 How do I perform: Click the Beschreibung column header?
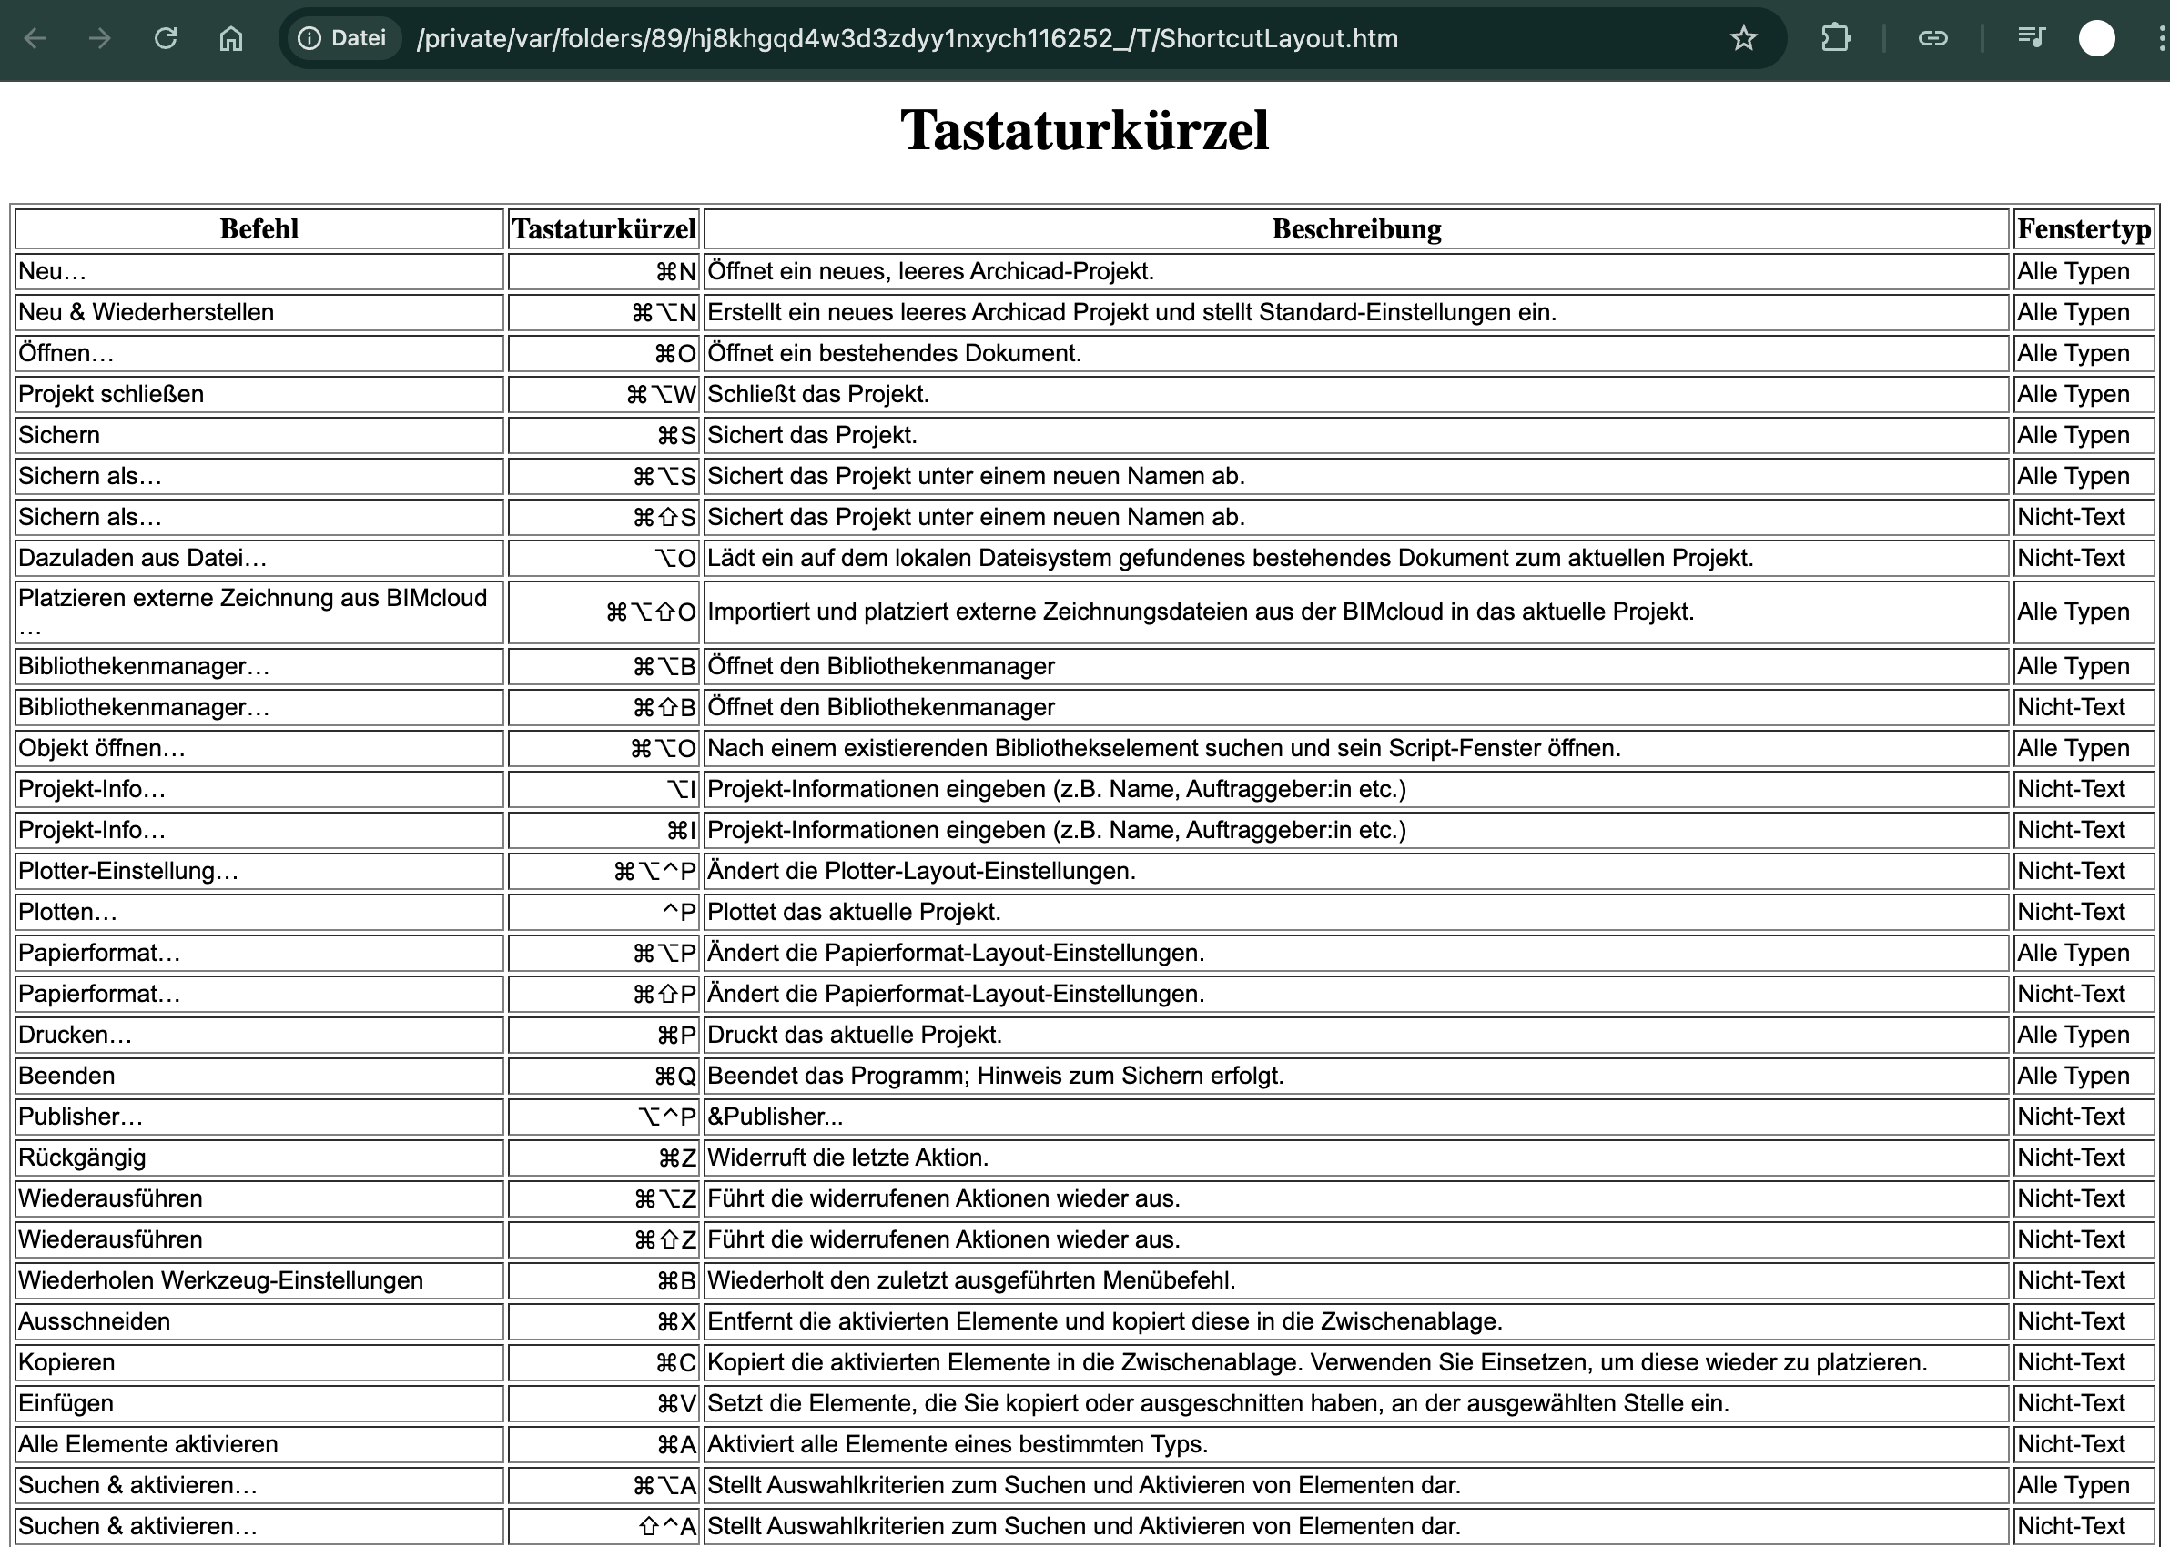click(x=1356, y=229)
